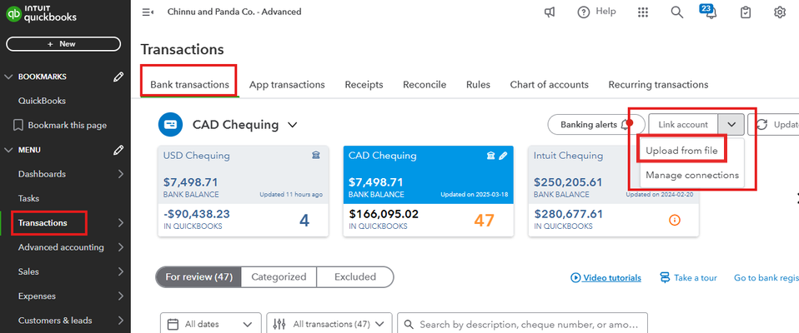Click the search magnifier icon

pos(677,12)
